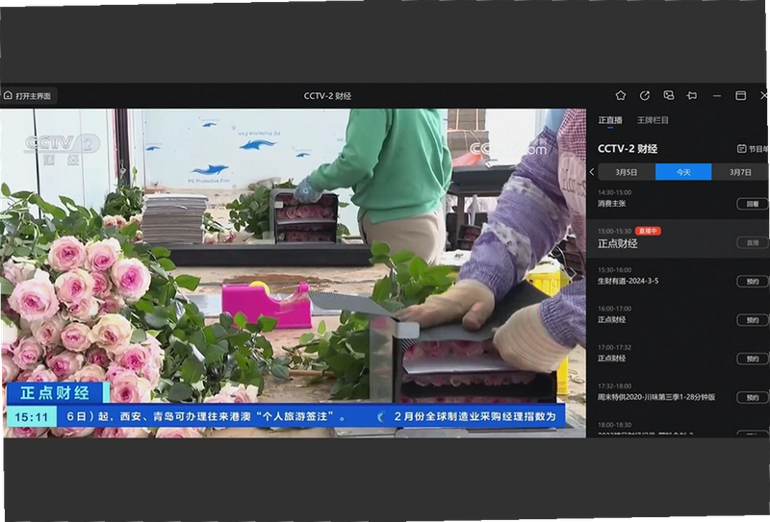The width and height of the screenshot is (770, 522).
Task: Click the 直播 button for the live 正点财经
Action: (753, 242)
